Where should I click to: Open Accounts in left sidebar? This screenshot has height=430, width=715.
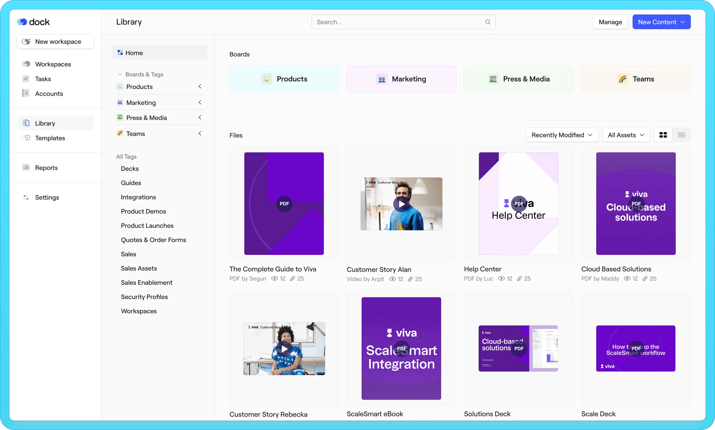pyautogui.click(x=49, y=94)
